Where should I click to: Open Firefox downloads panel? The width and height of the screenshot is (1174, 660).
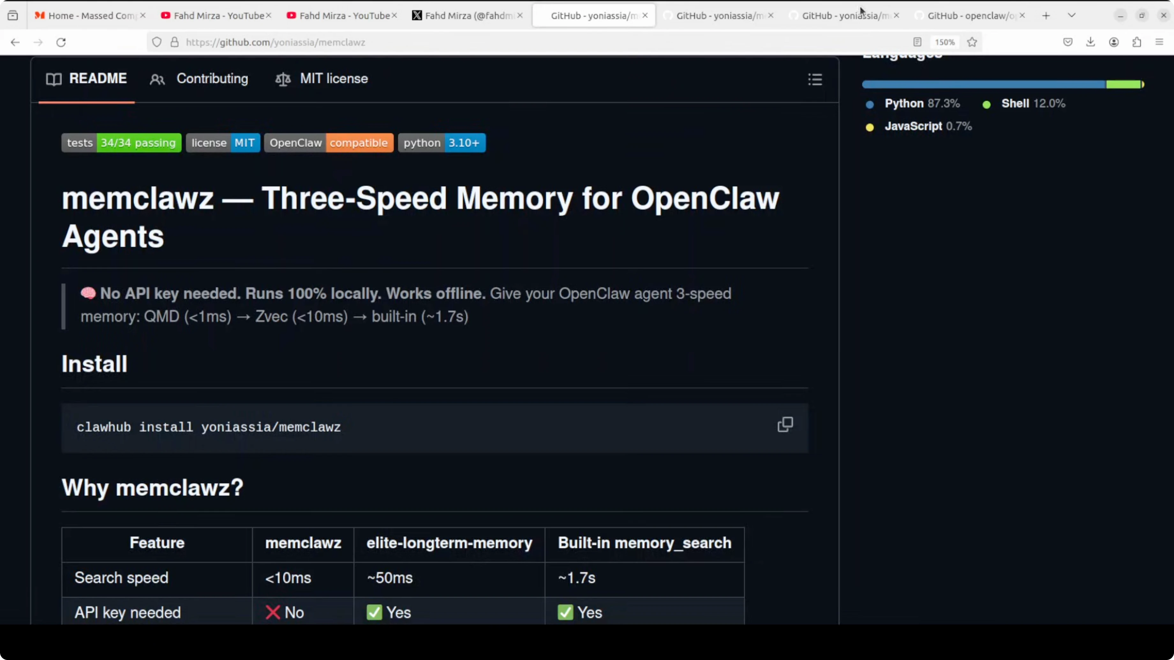pos(1091,42)
